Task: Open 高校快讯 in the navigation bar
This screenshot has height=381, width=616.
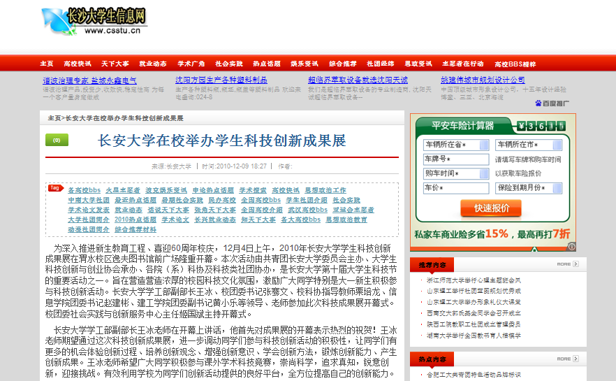Action: coord(77,64)
